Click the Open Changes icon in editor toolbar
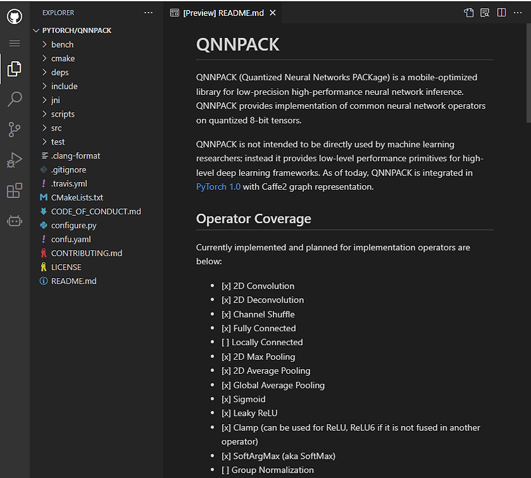The width and height of the screenshot is (531, 478). pyautogui.click(x=469, y=13)
